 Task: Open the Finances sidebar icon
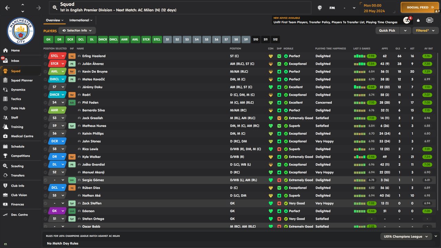click(5, 204)
